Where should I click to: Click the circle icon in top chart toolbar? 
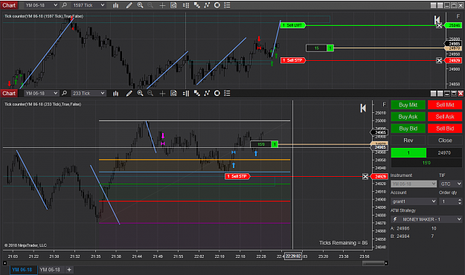[x=217, y=5]
